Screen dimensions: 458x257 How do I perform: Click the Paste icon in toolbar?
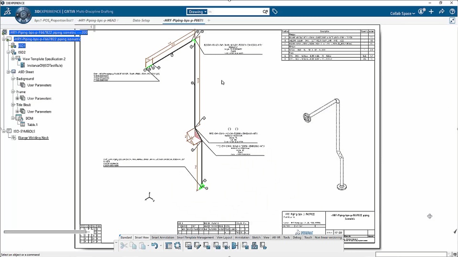142,246
